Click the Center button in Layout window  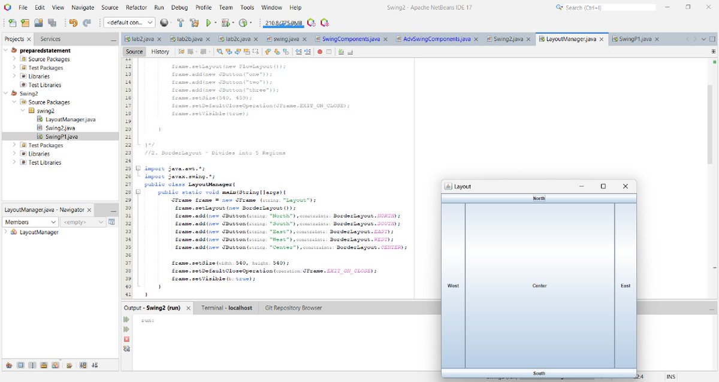539,286
